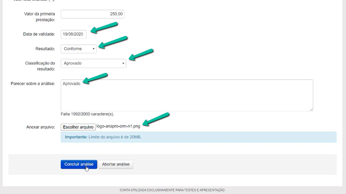Open the Resultado dropdown showing Conforme
Viewport: 346px width, 194px height.
point(79,49)
